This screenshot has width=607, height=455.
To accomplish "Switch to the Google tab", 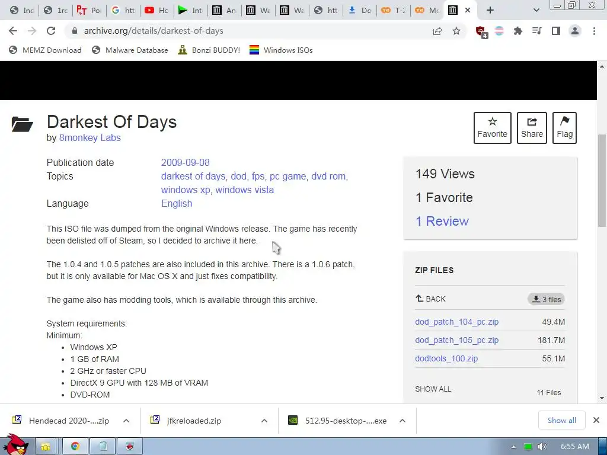I will click(x=123, y=11).
